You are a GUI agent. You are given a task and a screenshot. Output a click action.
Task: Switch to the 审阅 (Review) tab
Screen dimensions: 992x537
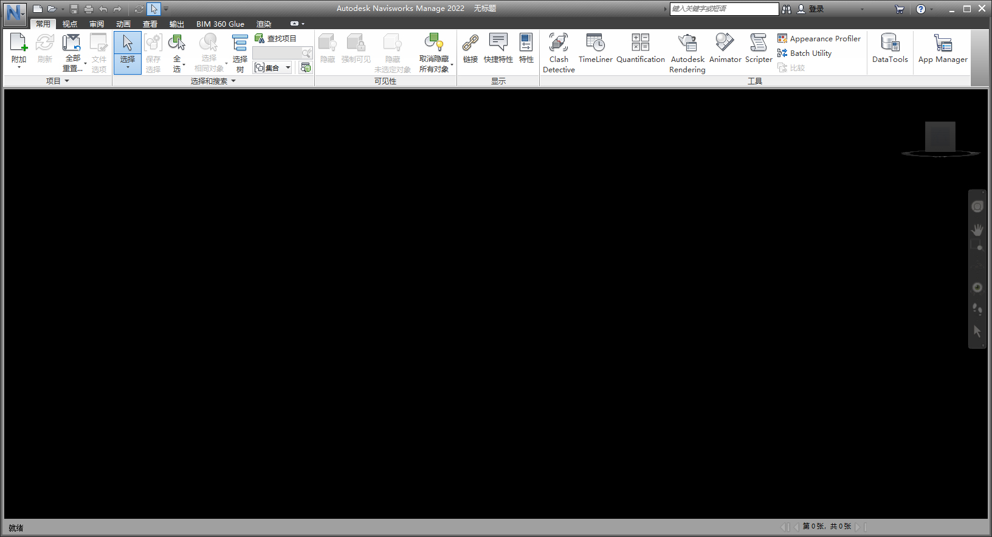pyautogui.click(x=97, y=24)
